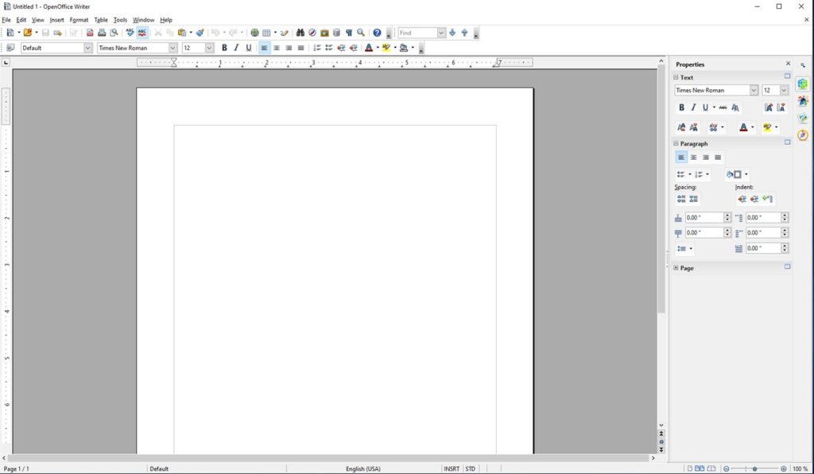Select center paragraph alignment
The width and height of the screenshot is (814, 474).
coord(277,48)
